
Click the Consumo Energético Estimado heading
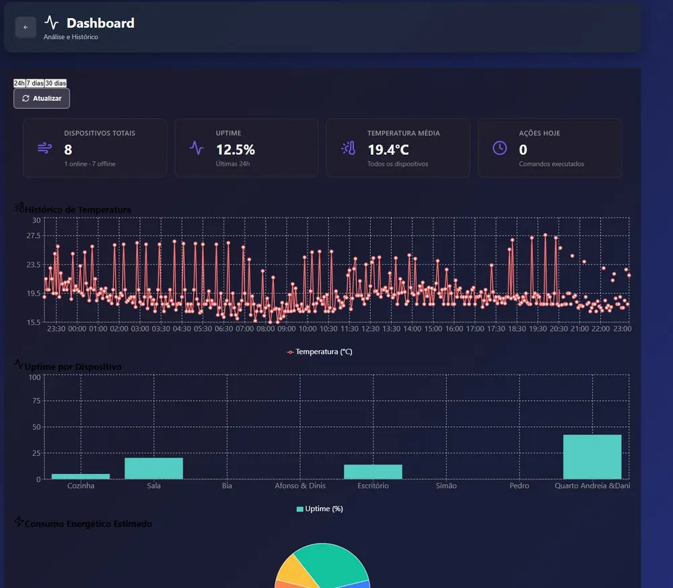[88, 523]
